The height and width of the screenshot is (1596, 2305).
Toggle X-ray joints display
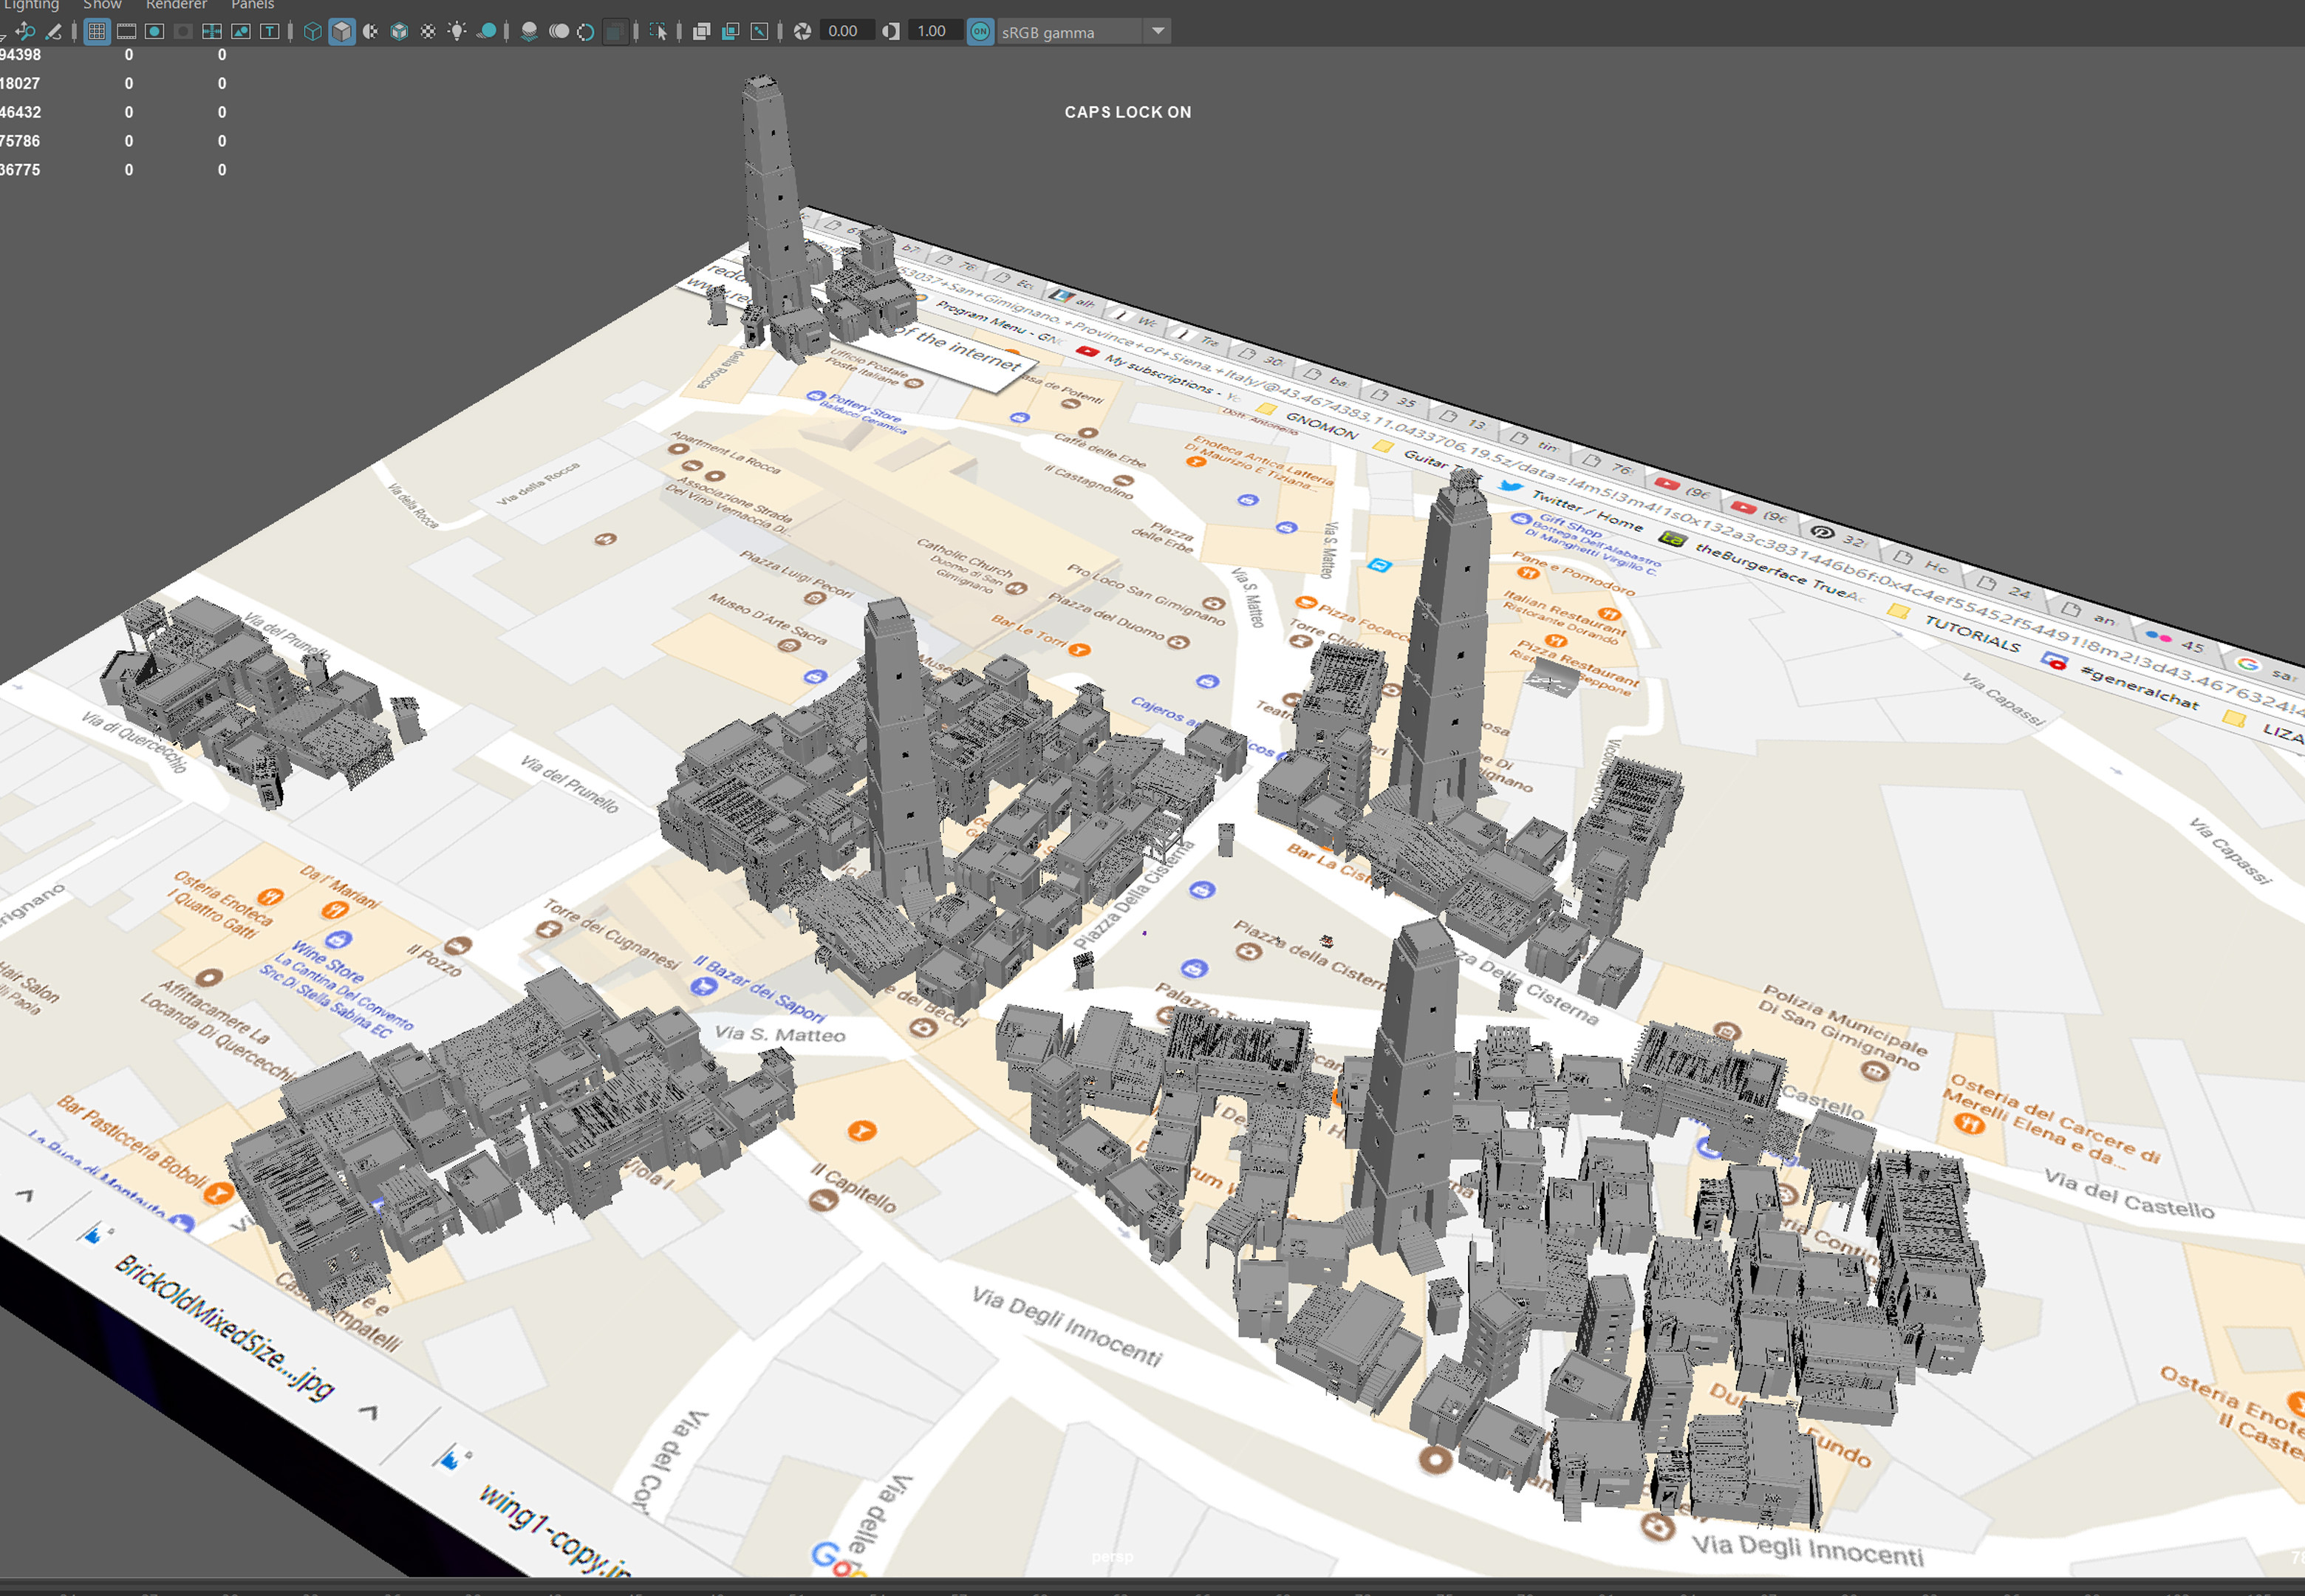759,32
